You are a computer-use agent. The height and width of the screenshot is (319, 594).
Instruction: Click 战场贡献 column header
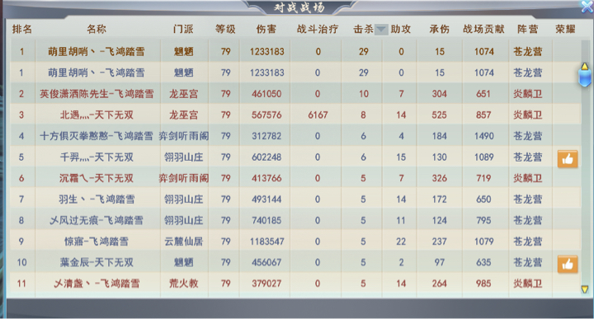[x=483, y=29]
